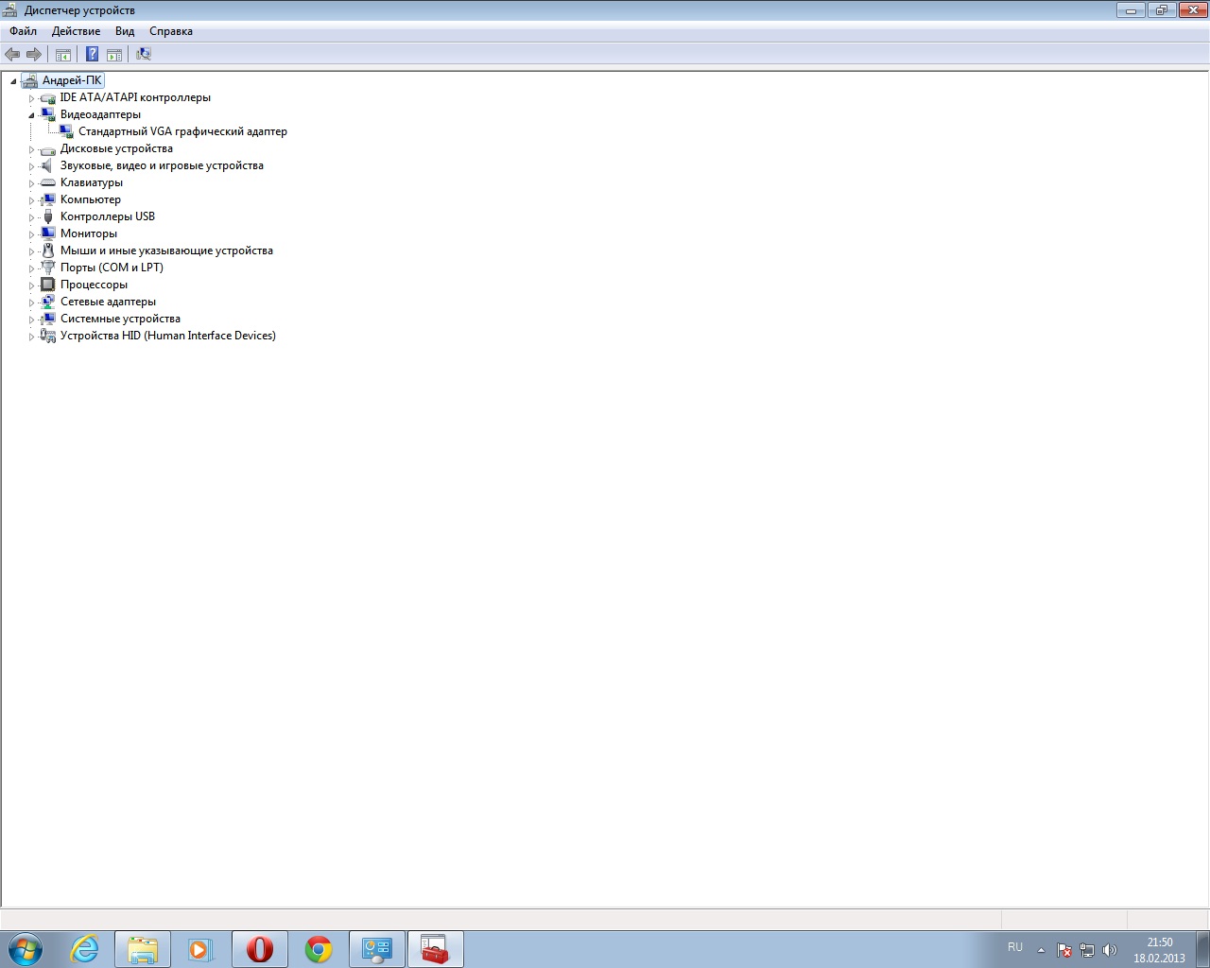Click the icon beside Устройства HID
1210x968 pixels.
coord(48,336)
